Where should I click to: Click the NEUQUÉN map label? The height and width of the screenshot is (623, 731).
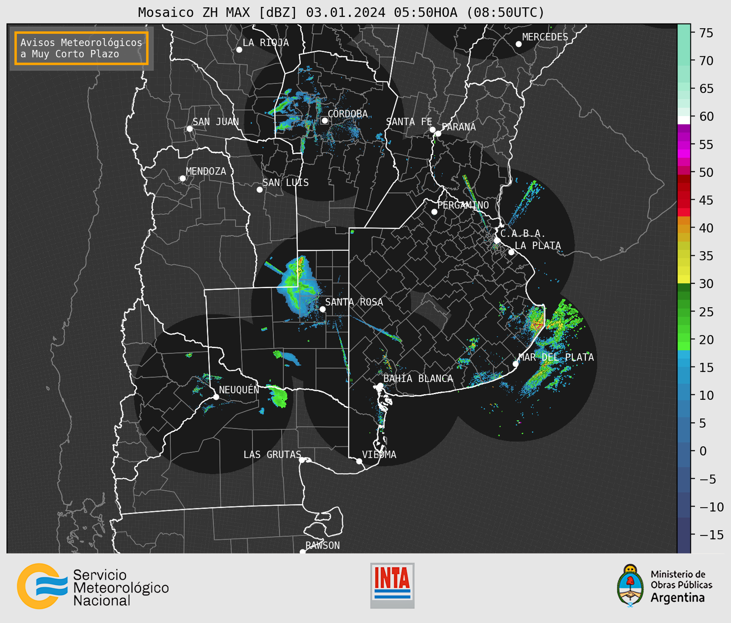point(239,390)
